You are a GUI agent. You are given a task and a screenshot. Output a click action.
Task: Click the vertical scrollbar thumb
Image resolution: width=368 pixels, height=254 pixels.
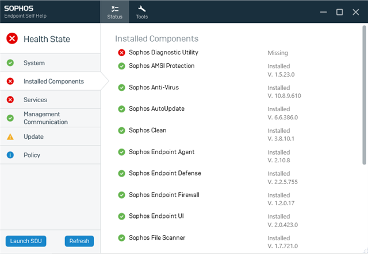click(x=364, y=95)
